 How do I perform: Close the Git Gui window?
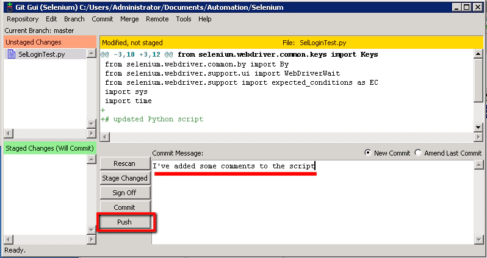[477, 7]
